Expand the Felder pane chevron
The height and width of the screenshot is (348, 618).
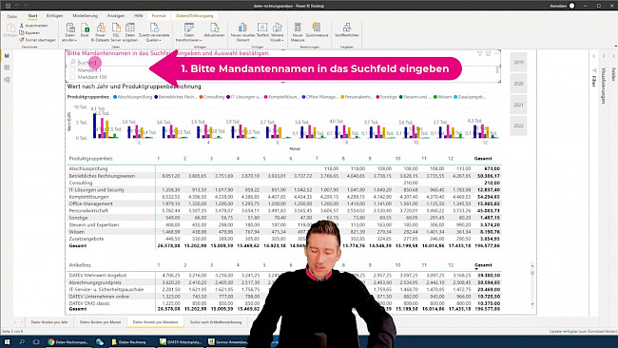(613, 56)
